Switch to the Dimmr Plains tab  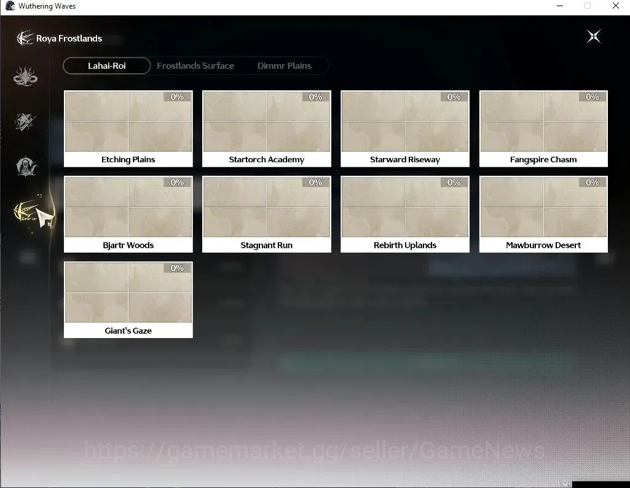(284, 66)
